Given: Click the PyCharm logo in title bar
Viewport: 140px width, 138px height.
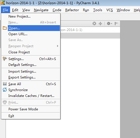Looking at the screenshot, I should click(3, 3).
